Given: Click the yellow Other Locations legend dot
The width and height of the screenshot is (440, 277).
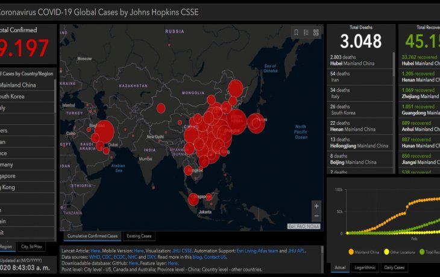Looking at the screenshot, I should tap(386, 252).
